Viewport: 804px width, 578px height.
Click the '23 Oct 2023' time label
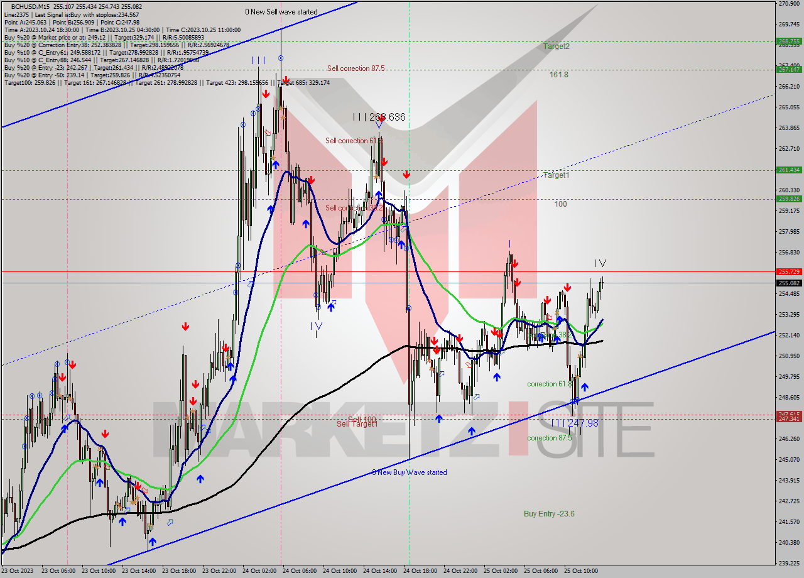pos(18,571)
